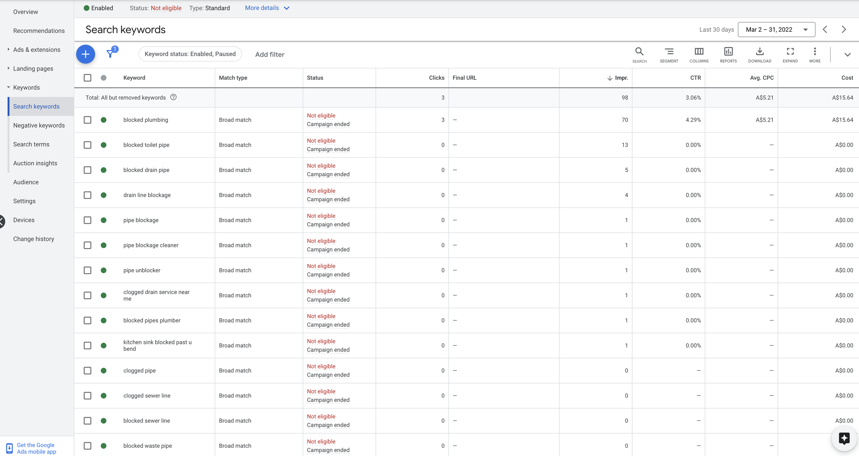Expand the Ads & extensions sidebar section
The height and width of the screenshot is (456, 859).
36,50
